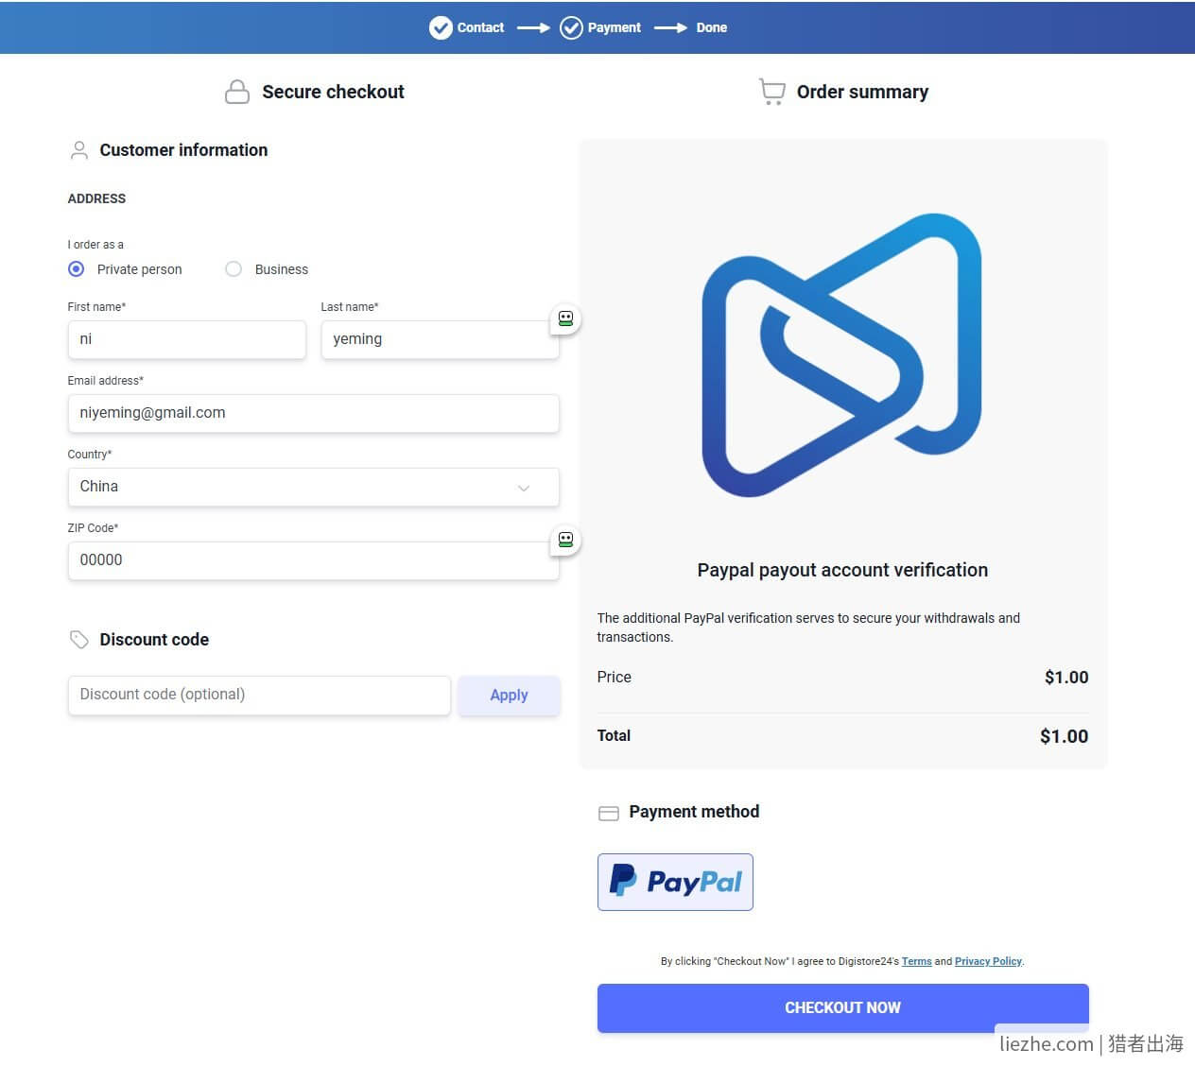The width and height of the screenshot is (1195, 1066).
Task: Select the Private person radio button
Action: coord(77,269)
